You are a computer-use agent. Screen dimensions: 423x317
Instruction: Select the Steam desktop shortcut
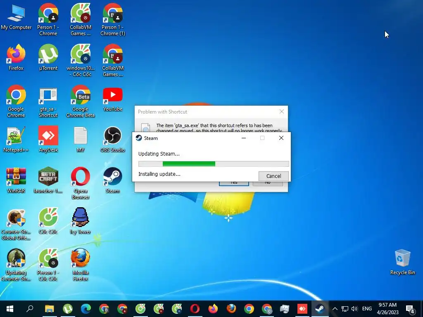[x=113, y=181]
